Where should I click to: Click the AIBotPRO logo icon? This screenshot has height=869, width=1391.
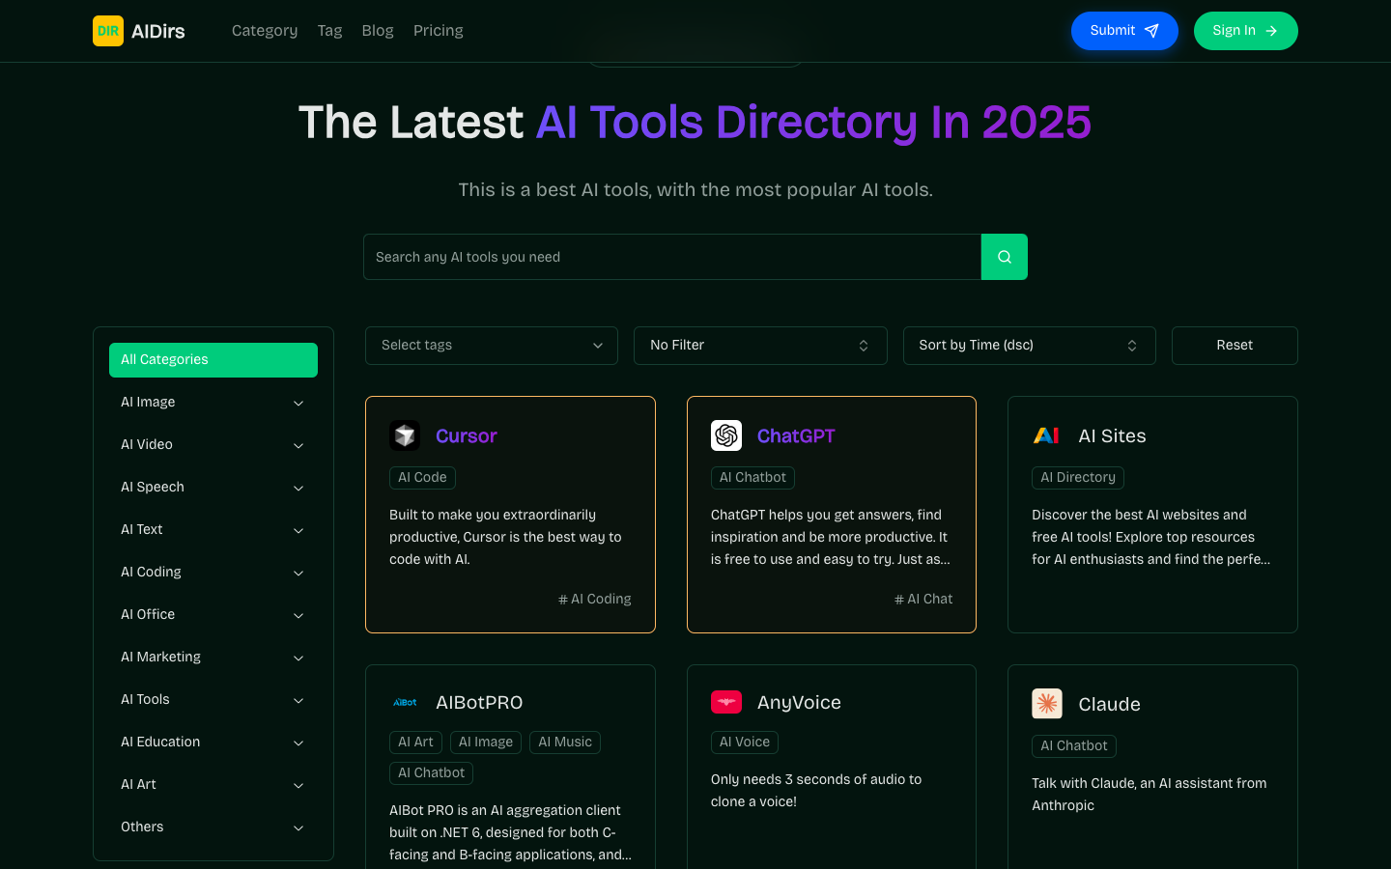[x=405, y=702]
